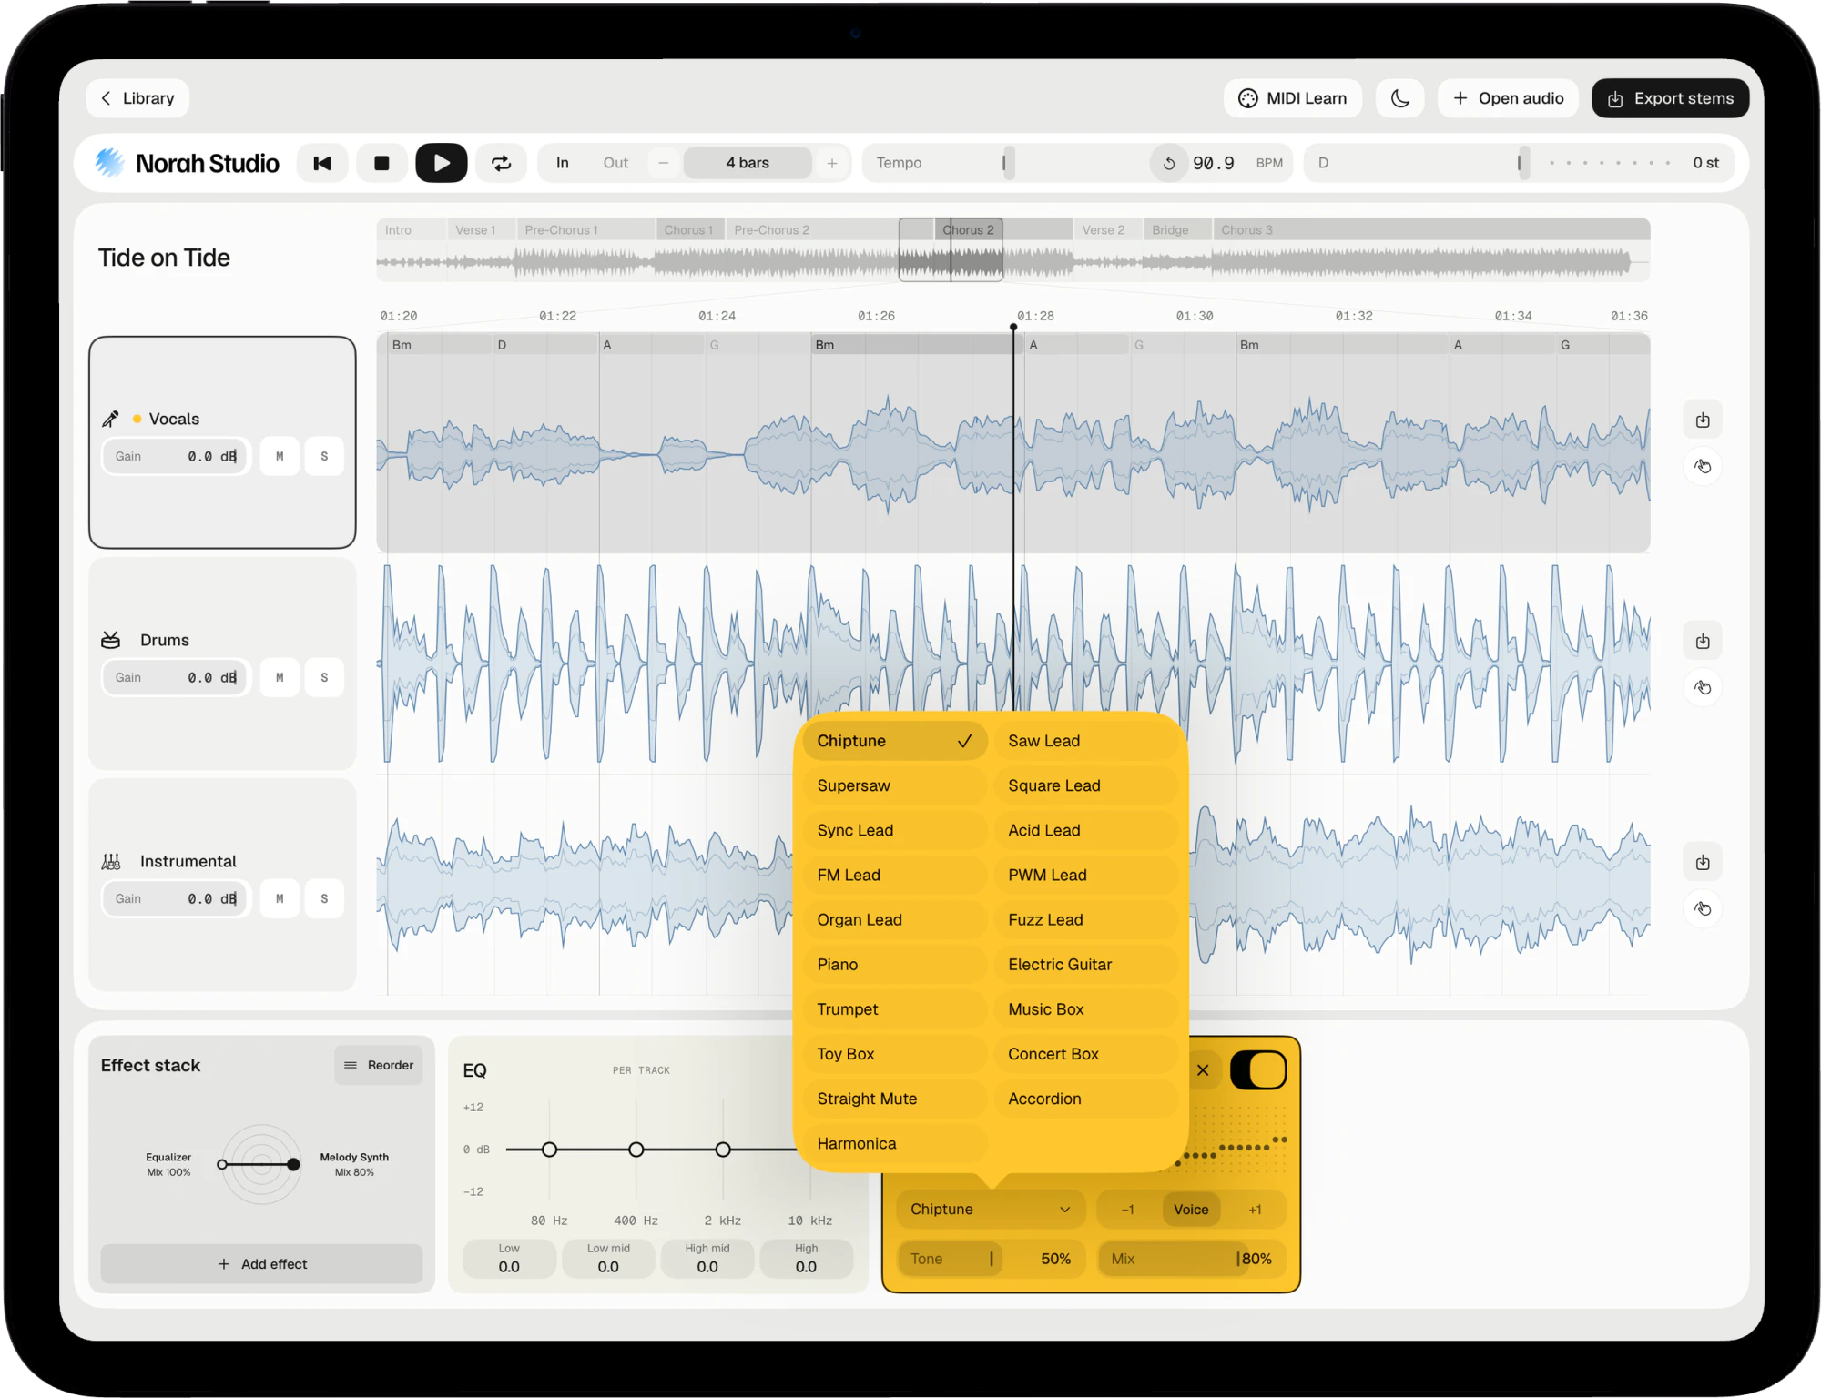This screenshot has width=1821, height=1398.
Task: Skip back to the start of the track
Action: pyautogui.click(x=322, y=163)
